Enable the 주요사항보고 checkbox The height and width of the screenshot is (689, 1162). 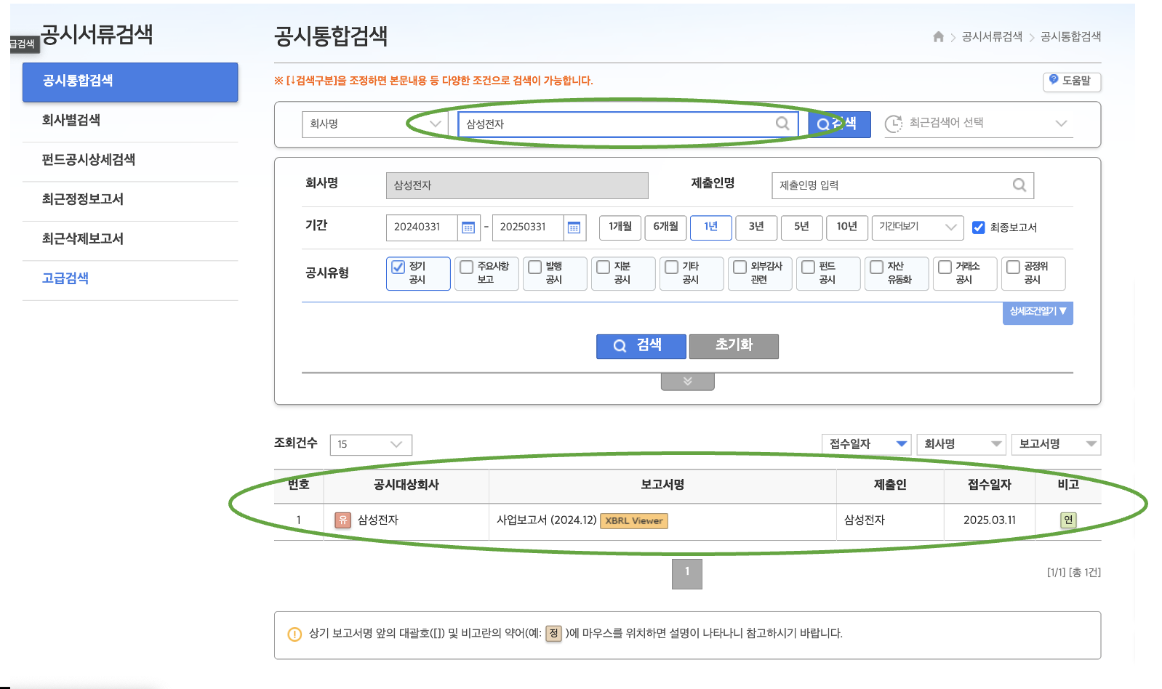pos(467,267)
